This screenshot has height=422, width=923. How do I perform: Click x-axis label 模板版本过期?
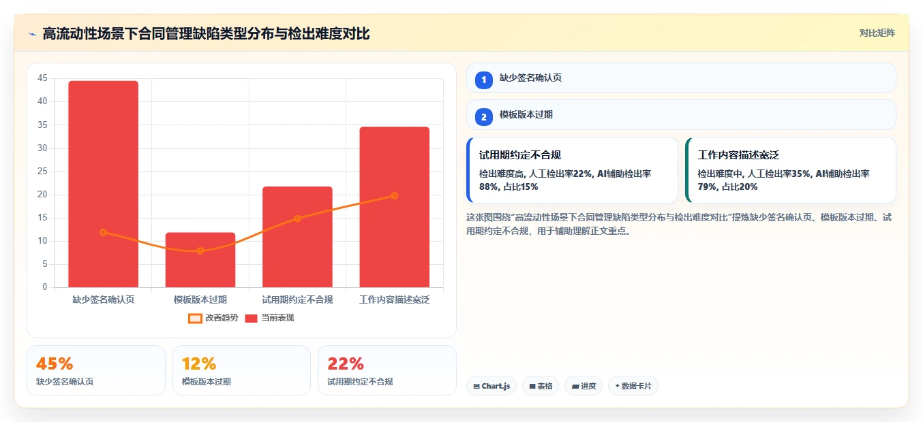point(200,299)
